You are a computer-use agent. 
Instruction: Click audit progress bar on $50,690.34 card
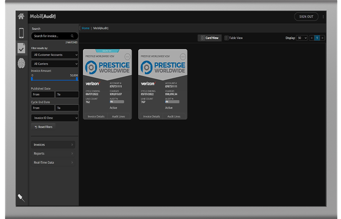pyautogui.click(x=172, y=102)
